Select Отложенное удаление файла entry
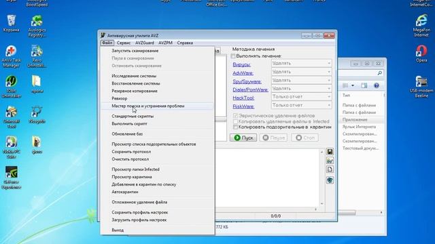This screenshot has width=435, height=244. coord(157,202)
